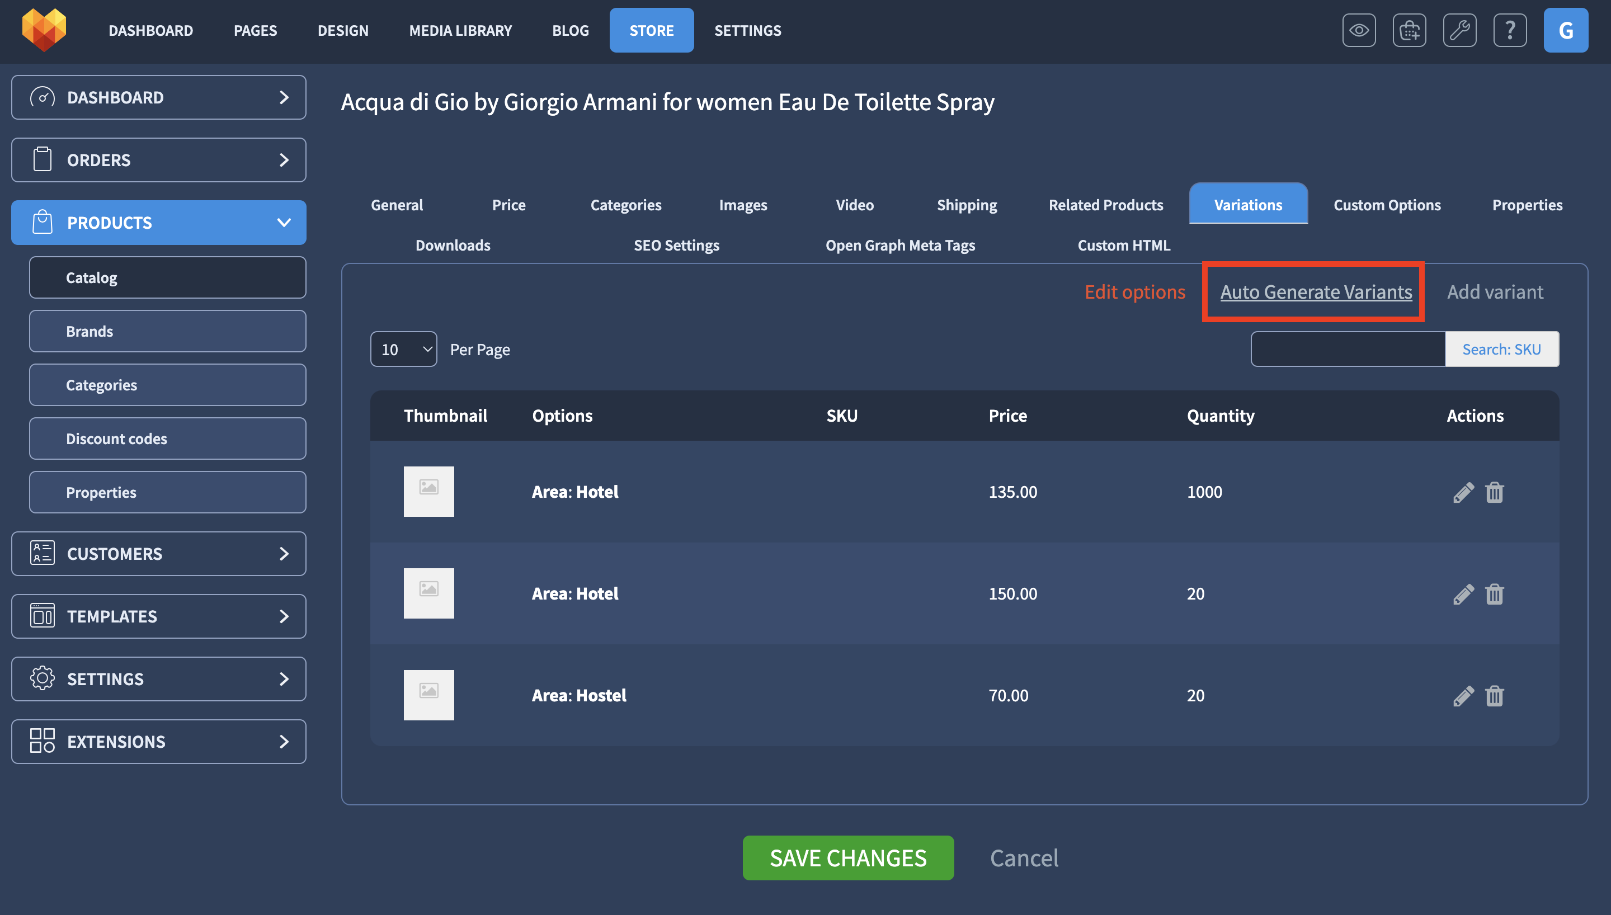Open the 10 Per Page dropdown

click(403, 349)
